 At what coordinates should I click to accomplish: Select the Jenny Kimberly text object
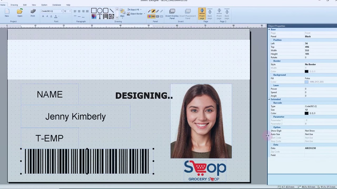click(76, 117)
